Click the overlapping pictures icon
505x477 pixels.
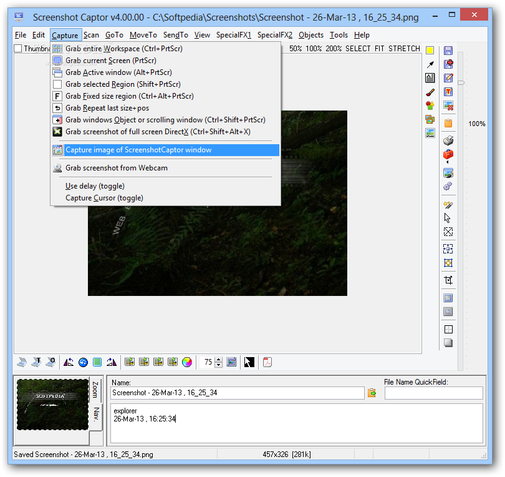point(430,119)
